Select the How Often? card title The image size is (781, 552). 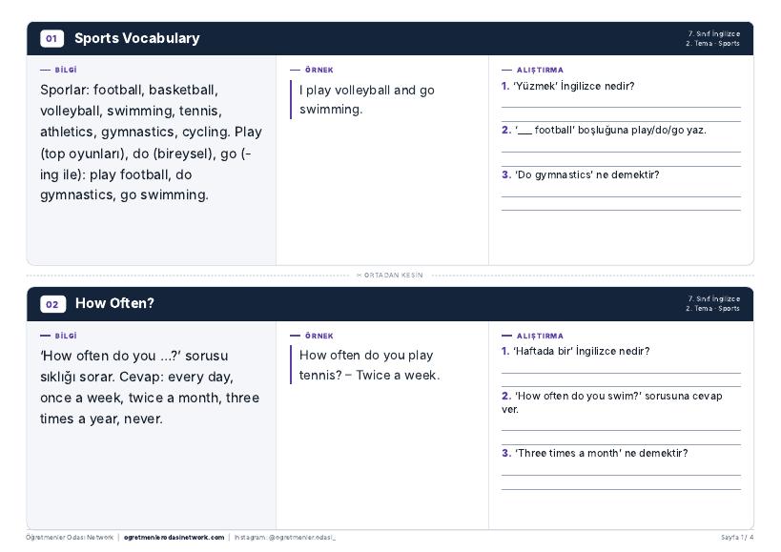coord(114,303)
